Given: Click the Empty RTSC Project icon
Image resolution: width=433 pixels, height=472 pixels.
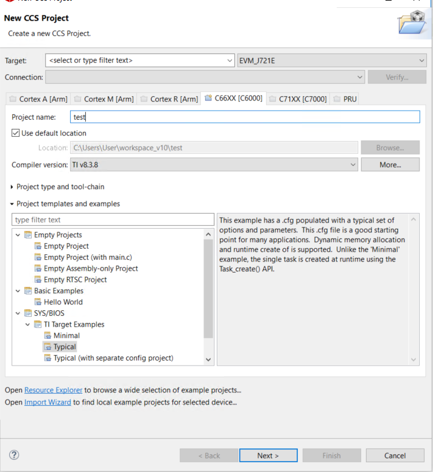Looking at the screenshot, I should pos(38,280).
